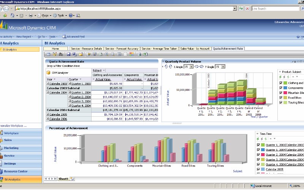This screenshot has width=304, height=190.
Task: Click the Zoom In magnifier icon
Action: (x=107, y=54)
